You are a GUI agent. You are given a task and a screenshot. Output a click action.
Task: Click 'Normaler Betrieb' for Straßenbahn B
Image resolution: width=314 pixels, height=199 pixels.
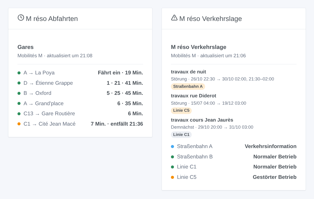tap(275, 157)
